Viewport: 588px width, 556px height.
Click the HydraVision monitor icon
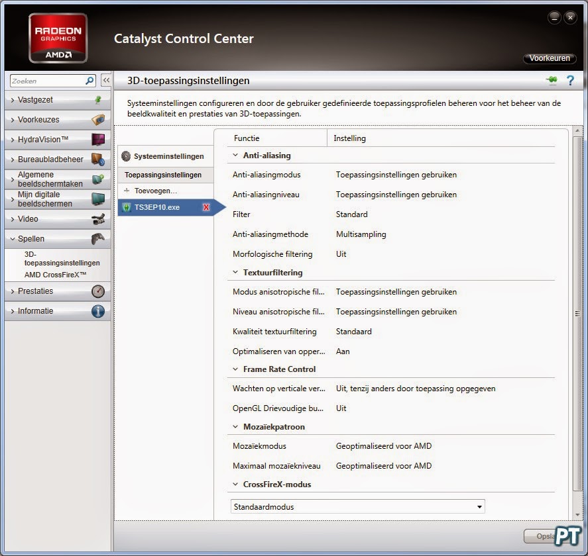click(98, 139)
